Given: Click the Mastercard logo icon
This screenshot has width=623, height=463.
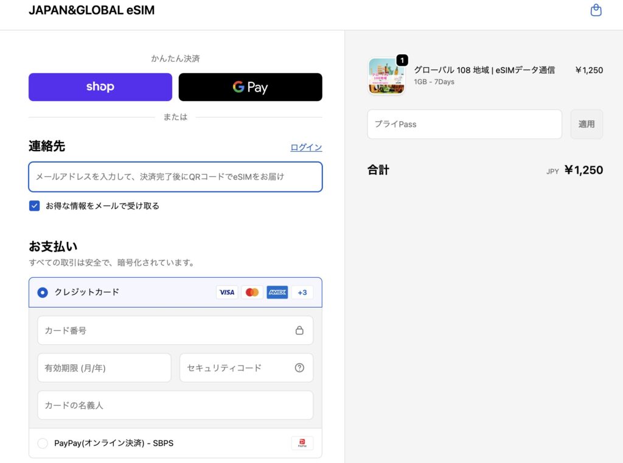Looking at the screenshot, I should pos(252,292).
